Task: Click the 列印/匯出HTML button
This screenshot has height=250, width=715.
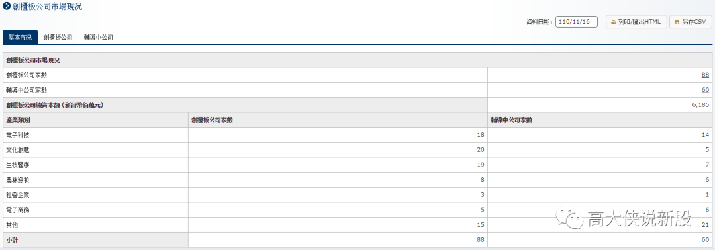Action: tap(636, 22)
